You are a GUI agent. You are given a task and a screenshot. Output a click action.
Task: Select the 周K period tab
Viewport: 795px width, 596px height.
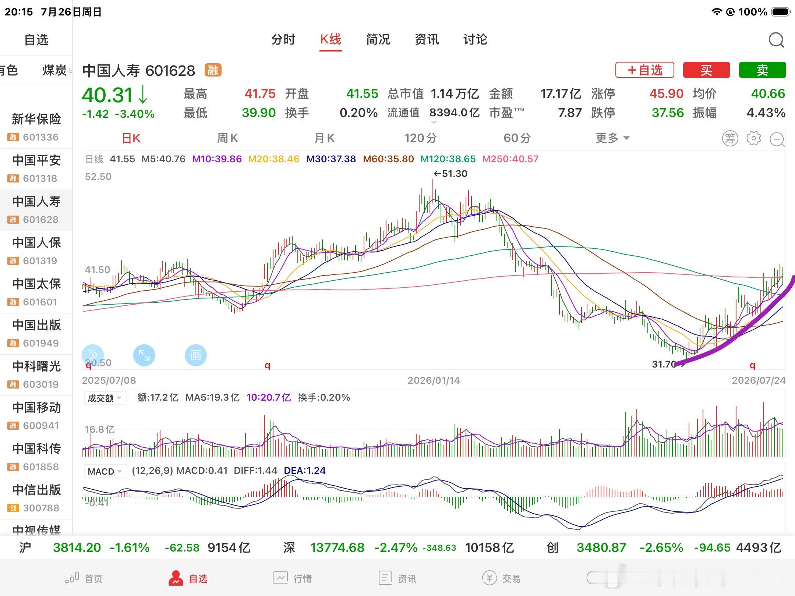(x=227, y=138)
